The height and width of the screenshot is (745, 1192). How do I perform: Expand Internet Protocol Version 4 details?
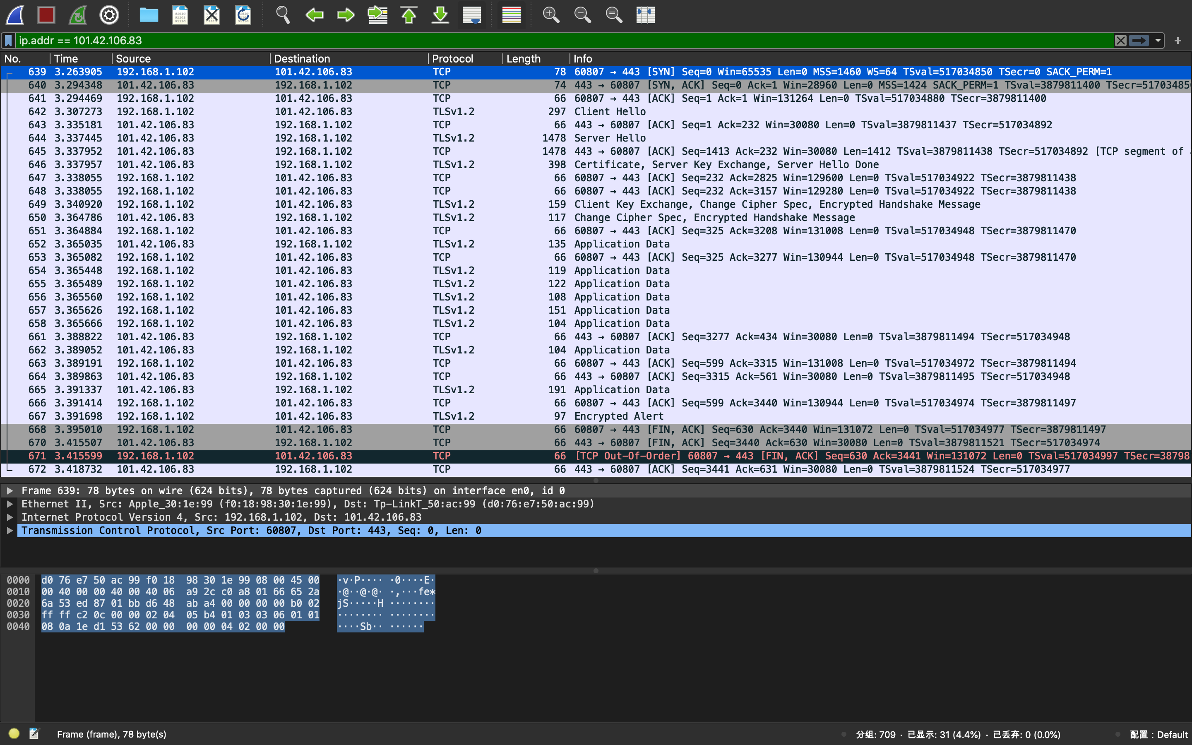[10, 517]
